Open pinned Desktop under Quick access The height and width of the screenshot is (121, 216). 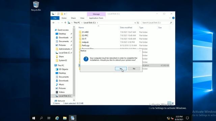62,34
